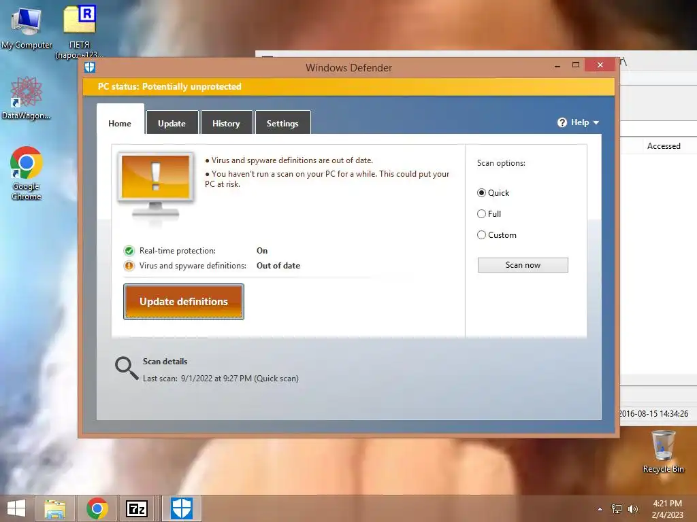Switch to the Settings tab
Viewport: 697px width, 522px height.
282,122
